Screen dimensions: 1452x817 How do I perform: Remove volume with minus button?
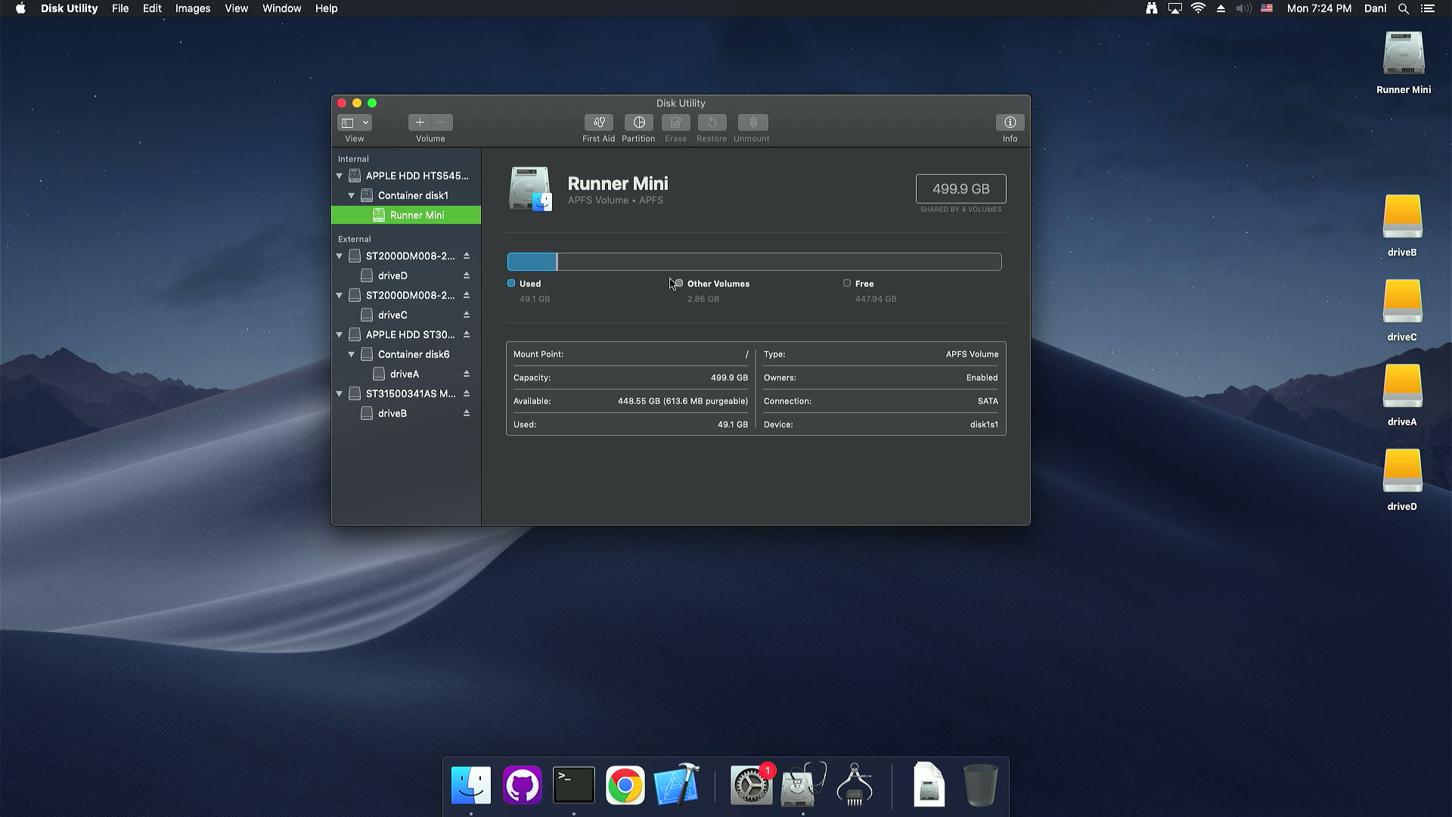(442, 123)
